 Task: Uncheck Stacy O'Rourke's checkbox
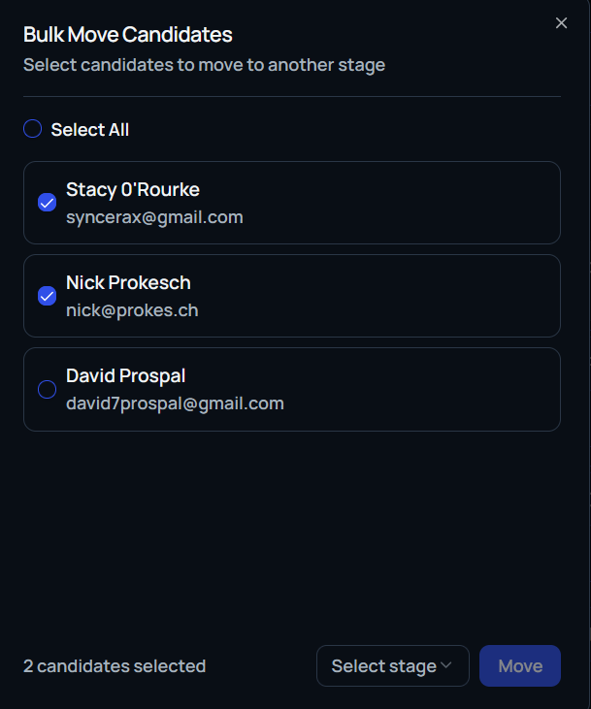tap(47, 203)
